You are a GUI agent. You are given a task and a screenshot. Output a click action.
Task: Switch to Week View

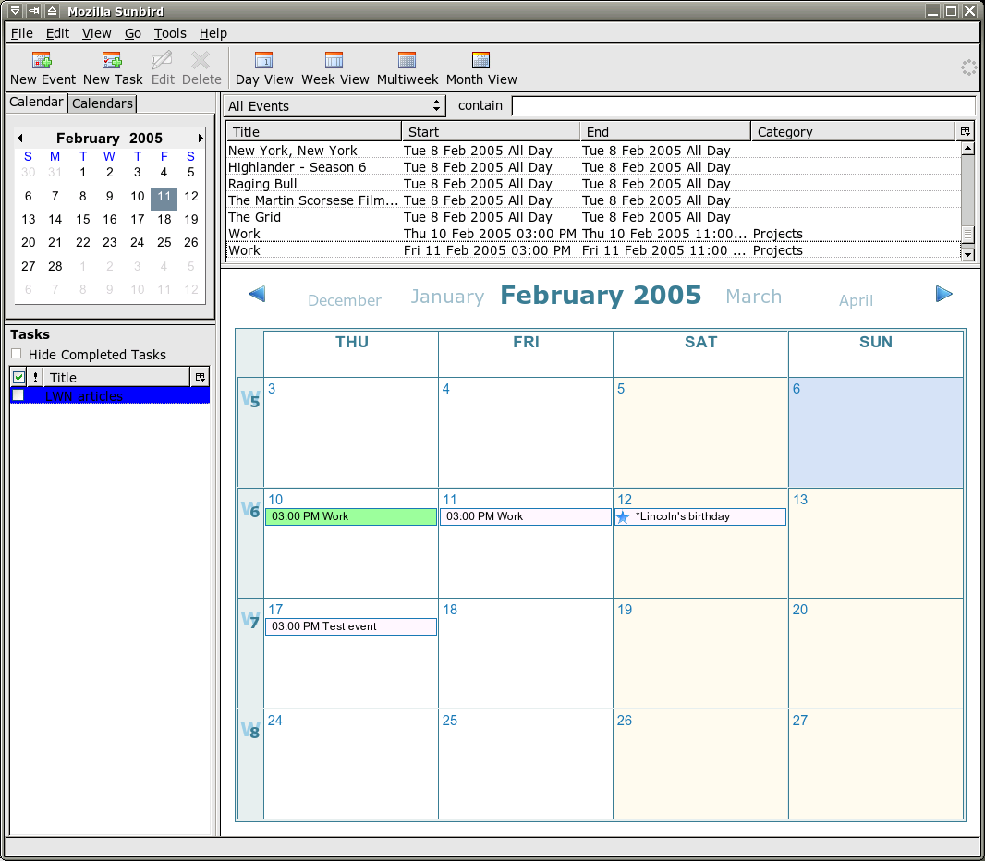pyautogui.click(x=334, y=62)
